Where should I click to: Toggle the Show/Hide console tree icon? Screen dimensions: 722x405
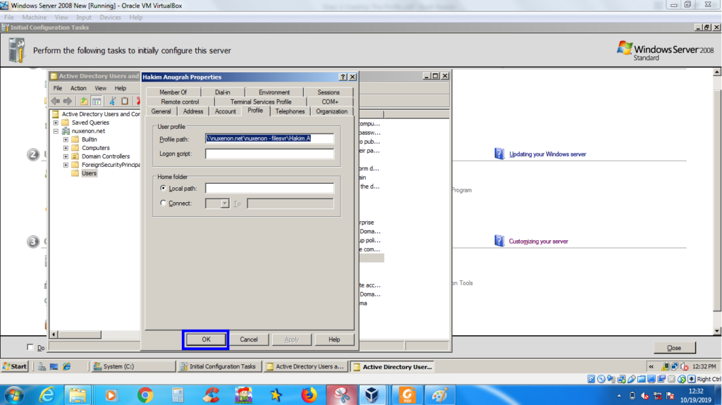coord(97,101)
